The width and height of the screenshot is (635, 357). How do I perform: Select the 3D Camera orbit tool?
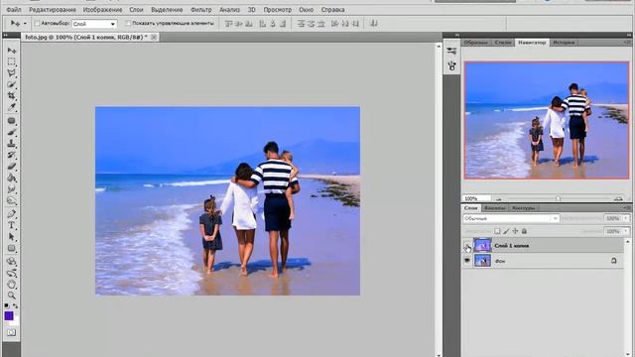(11, 273)
